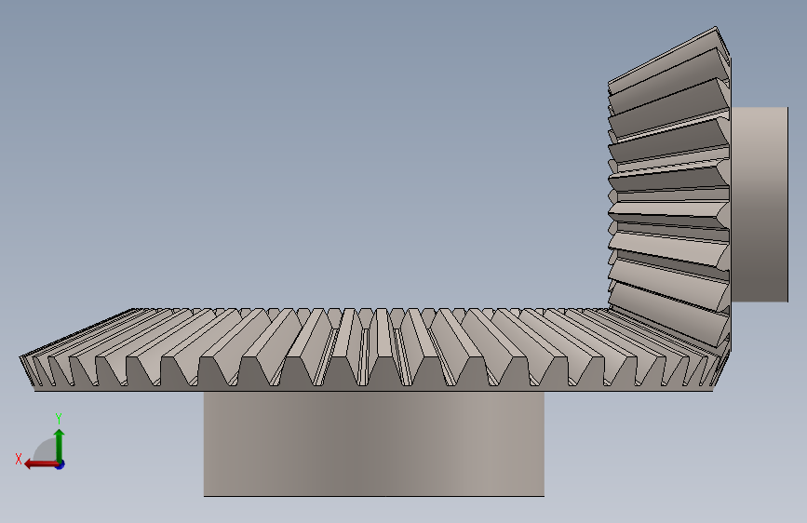The image size is (807, 523).
Task: Click the green Y axis arrow of the triad
Action: [60, 445]
